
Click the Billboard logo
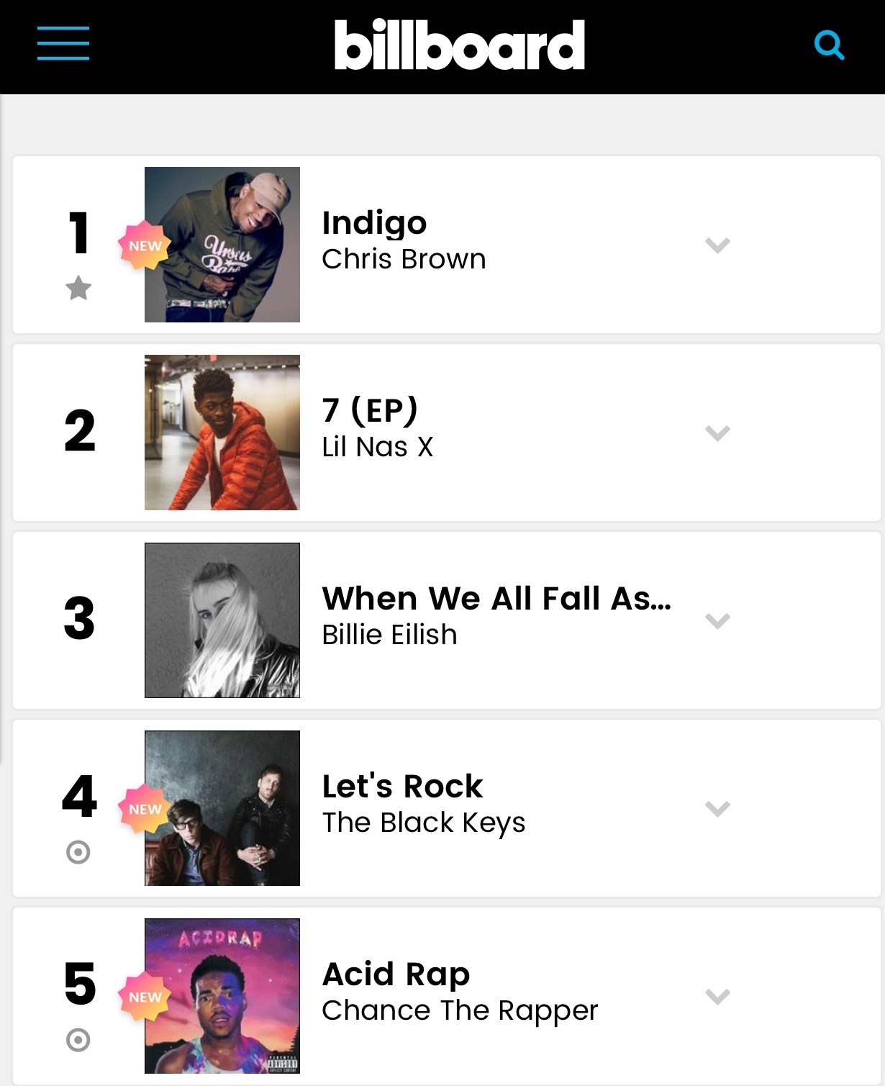(x=459, y=45)
